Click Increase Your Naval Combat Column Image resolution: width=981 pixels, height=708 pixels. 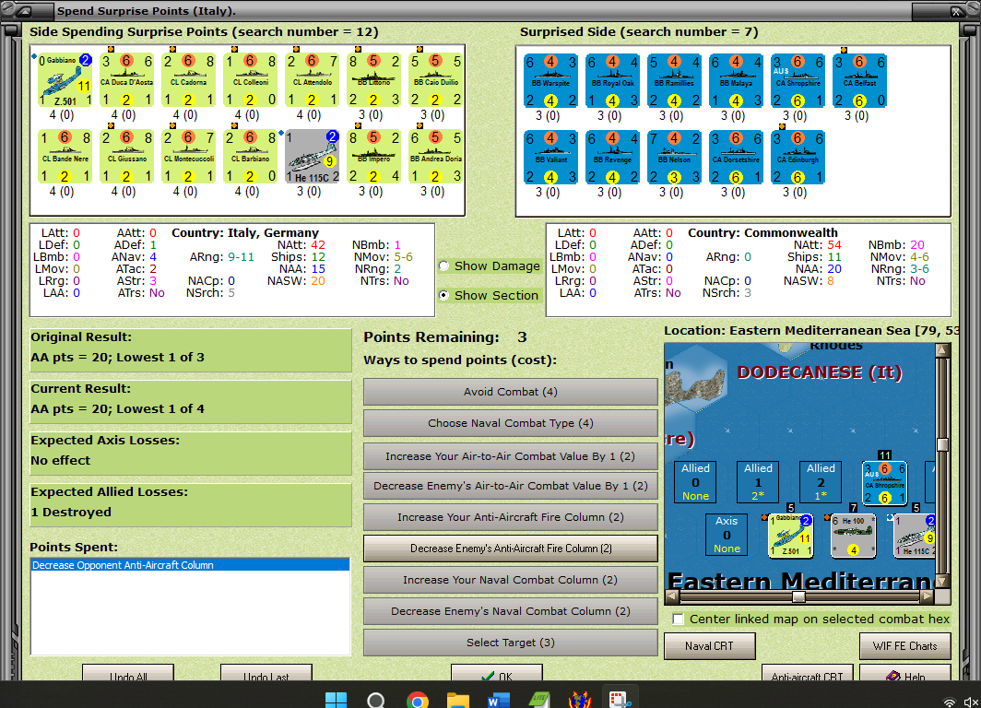[x=511, y=580]
